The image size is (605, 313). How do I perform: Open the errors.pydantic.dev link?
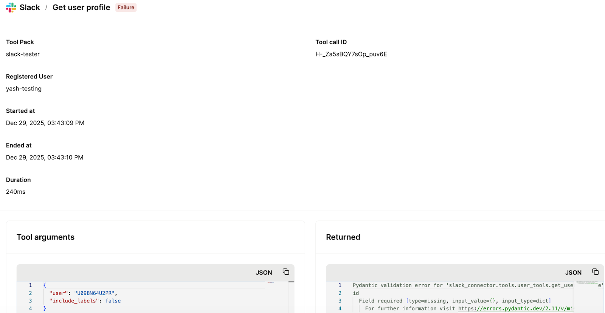[x=516, y=308]
